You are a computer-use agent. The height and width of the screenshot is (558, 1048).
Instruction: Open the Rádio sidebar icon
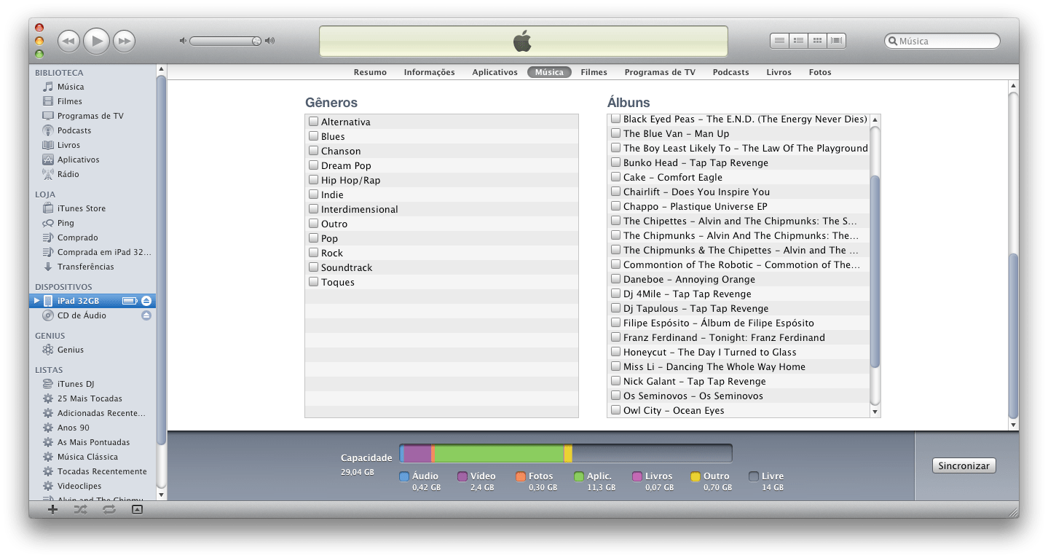point(48,174)
